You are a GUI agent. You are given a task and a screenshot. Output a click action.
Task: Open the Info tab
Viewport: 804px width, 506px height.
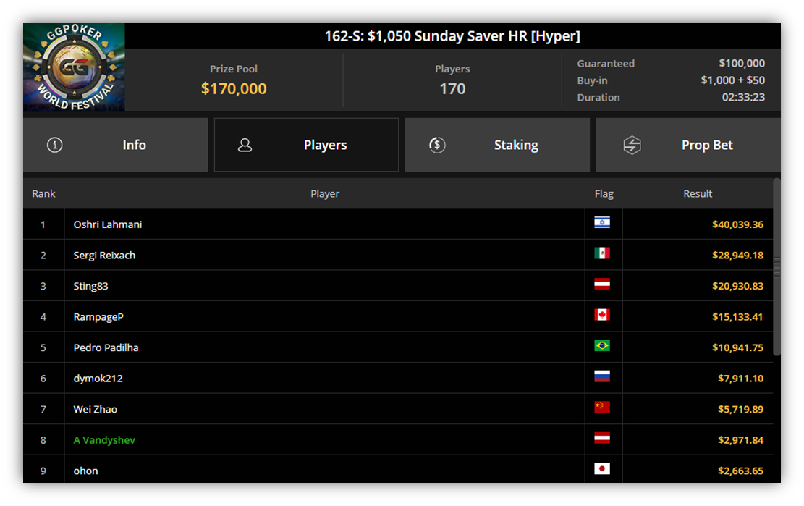(115, 145)
